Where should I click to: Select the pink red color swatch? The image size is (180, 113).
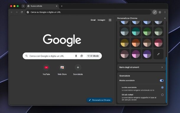tap(158, 43)
